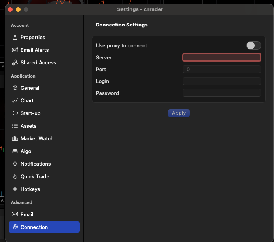Click the Apply button
The image size is (274, 242).
coord(179,113)
